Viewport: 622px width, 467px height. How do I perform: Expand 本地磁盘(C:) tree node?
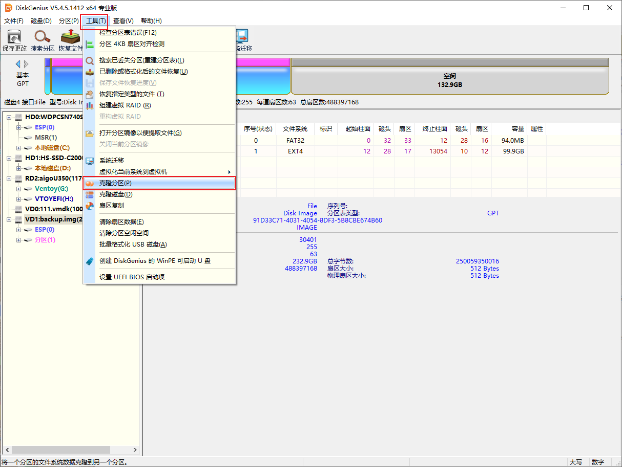coord(19,148)
